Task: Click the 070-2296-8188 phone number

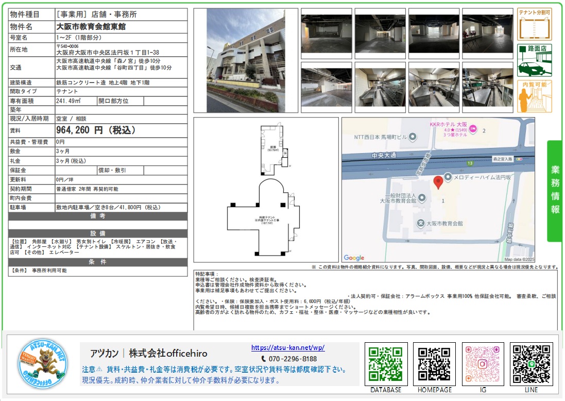Action: [293, 358]
